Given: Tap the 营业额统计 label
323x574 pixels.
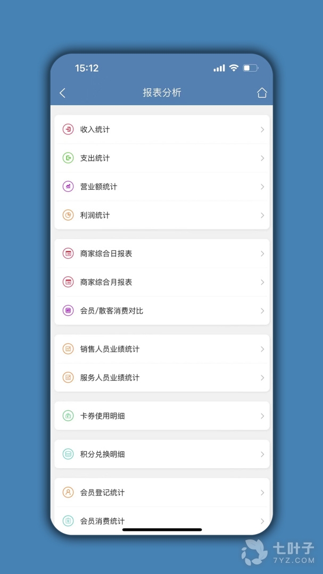Looking at the screenshot, I should 98,187.
